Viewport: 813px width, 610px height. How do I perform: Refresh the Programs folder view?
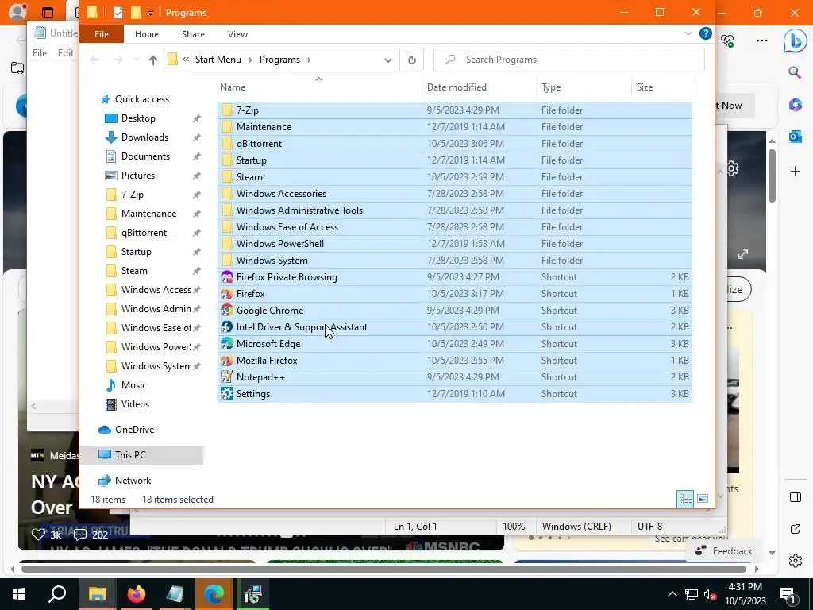click(x=412, y=60)
